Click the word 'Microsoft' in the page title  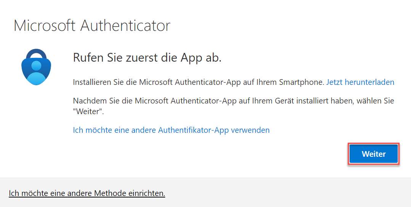coord(45,25)
